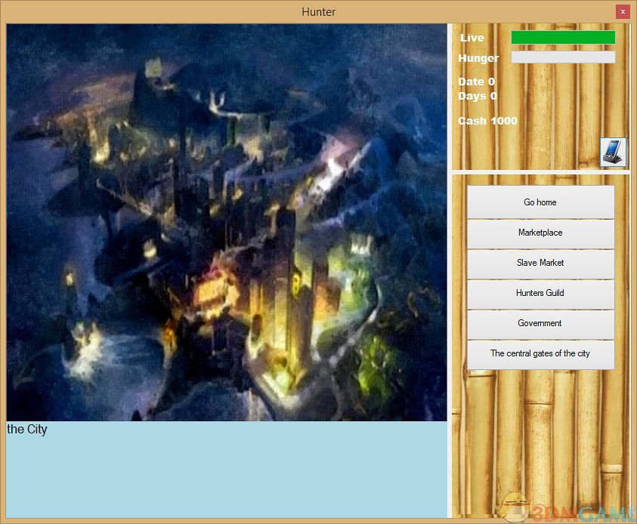The width and height of the screenshot is (637, 524).
Task: Click the green Live health bar
Action: [x=563, y=38]
